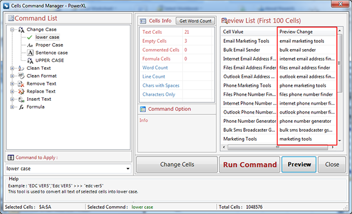Click the Run Command button
The width and height of the screenshot is (352, 214).
249,164
